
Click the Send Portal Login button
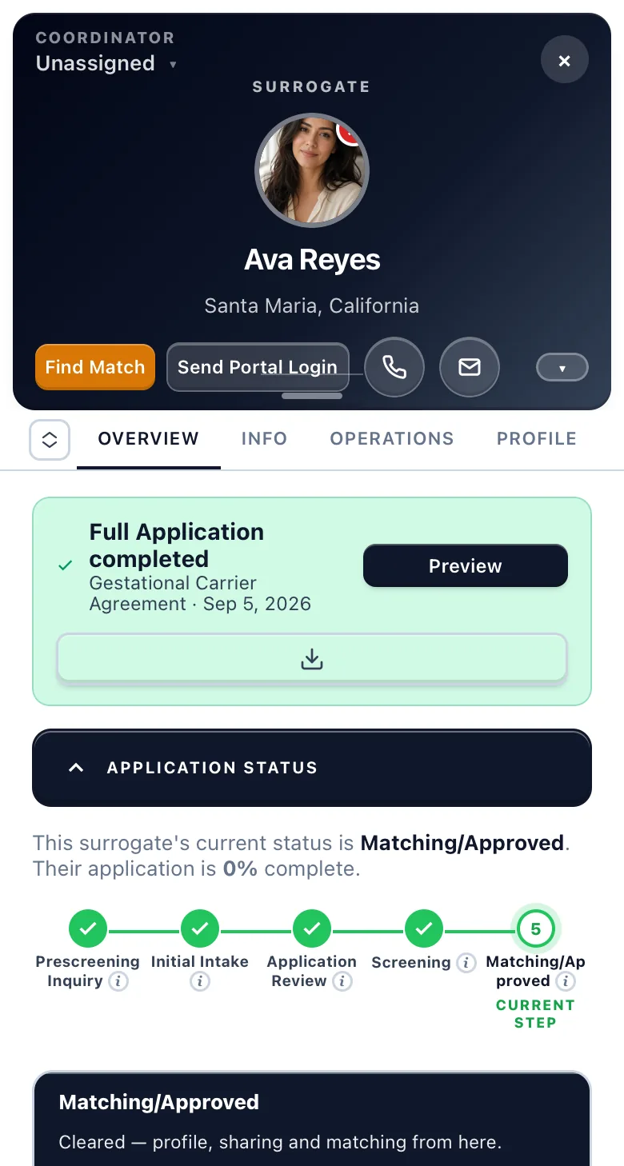[x=258, y=367]
